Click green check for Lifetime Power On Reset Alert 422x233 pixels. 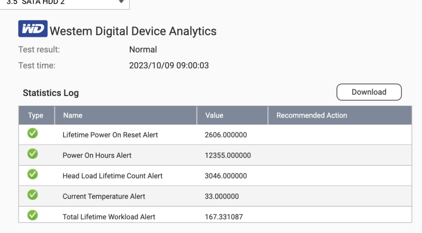pos(33,133)
